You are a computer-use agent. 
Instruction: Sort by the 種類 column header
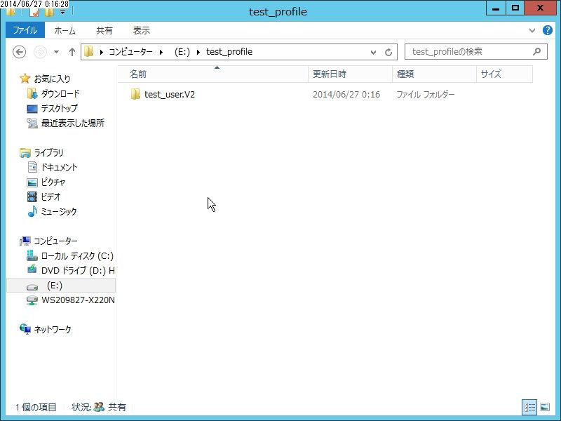tap(434, 74)
